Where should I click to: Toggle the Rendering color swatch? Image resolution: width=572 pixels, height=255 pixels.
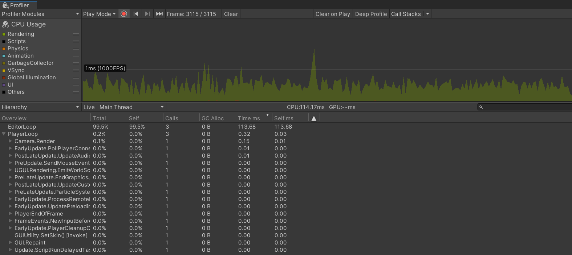(x=4, y=34)
